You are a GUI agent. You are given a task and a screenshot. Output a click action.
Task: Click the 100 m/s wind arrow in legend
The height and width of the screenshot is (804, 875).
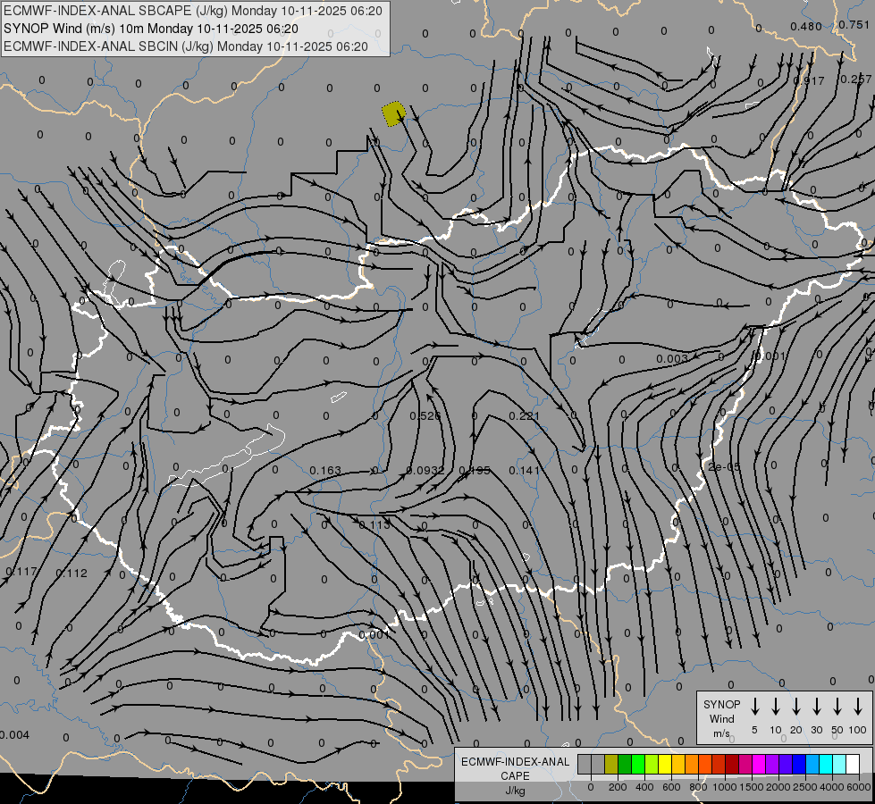(858, 707)
